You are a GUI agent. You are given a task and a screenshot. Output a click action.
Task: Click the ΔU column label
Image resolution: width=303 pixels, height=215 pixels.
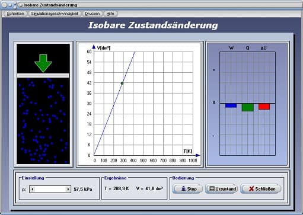pos(263,48)
